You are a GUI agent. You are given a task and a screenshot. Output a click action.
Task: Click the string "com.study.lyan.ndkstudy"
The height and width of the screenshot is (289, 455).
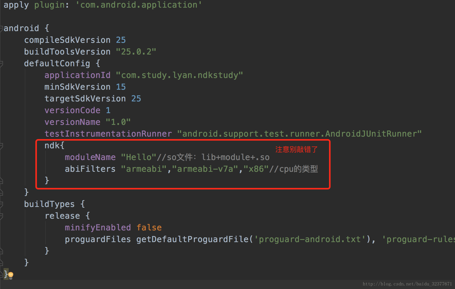tap(179, 75)
